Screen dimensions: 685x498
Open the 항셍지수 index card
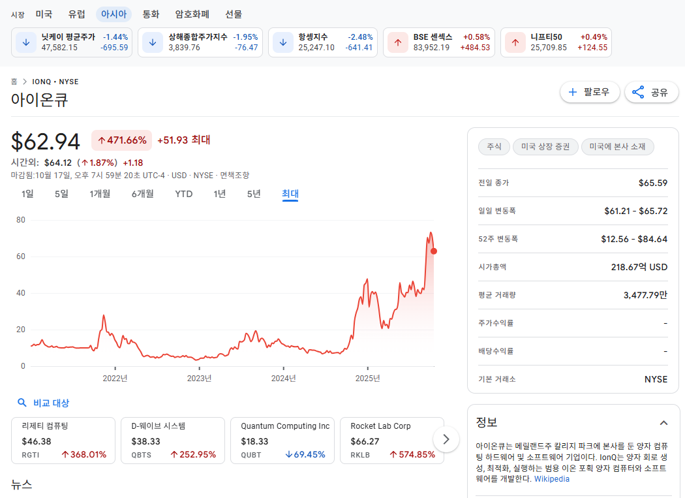click(323, 42)
